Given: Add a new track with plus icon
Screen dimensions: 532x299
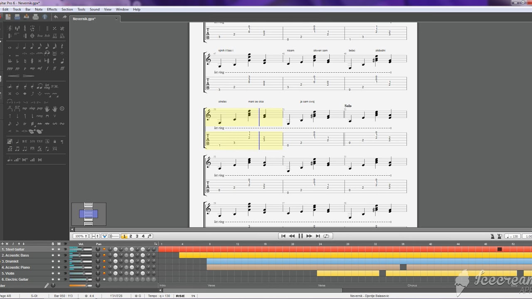Looking at the screenshot, I should pyautogui.click(x=2, y=244).
